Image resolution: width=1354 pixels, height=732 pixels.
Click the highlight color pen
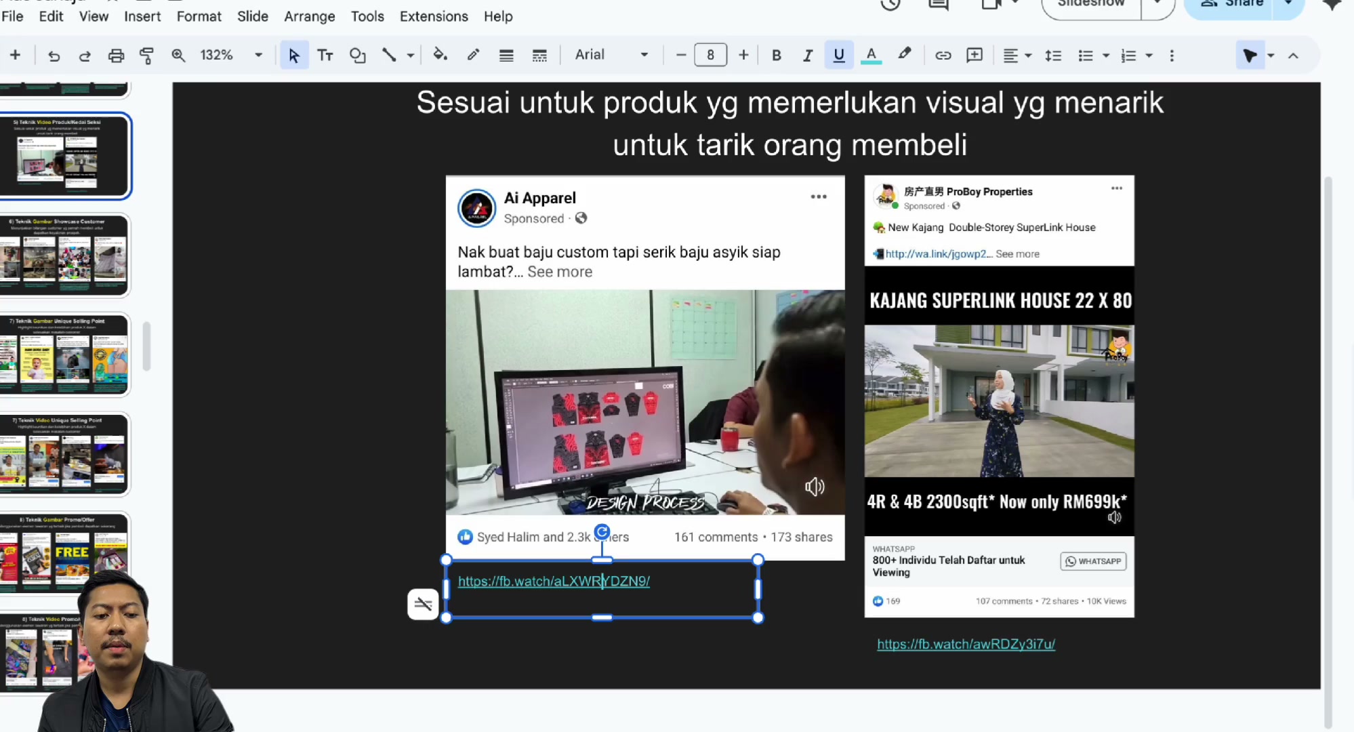(x=904, y=55)
